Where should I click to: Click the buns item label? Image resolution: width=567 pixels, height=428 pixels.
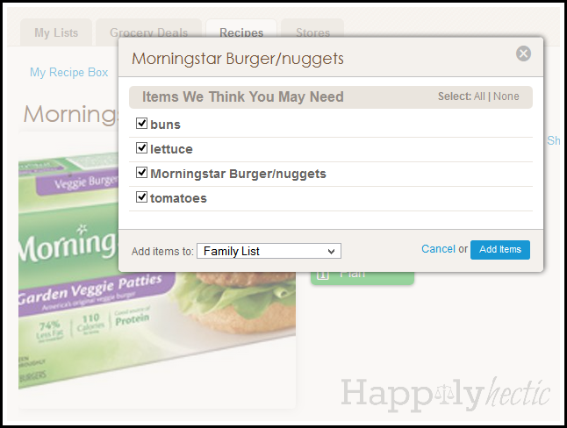[165, 125]
